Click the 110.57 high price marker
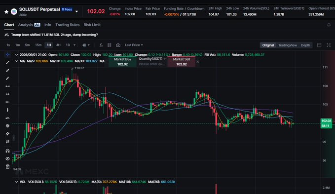Viewport: 335px width, 194px height. tap(79, 68)
